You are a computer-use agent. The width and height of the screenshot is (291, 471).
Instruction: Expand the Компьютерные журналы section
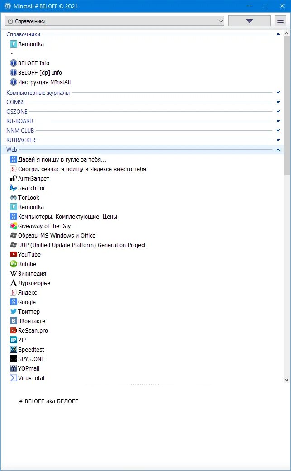[278, 92]
